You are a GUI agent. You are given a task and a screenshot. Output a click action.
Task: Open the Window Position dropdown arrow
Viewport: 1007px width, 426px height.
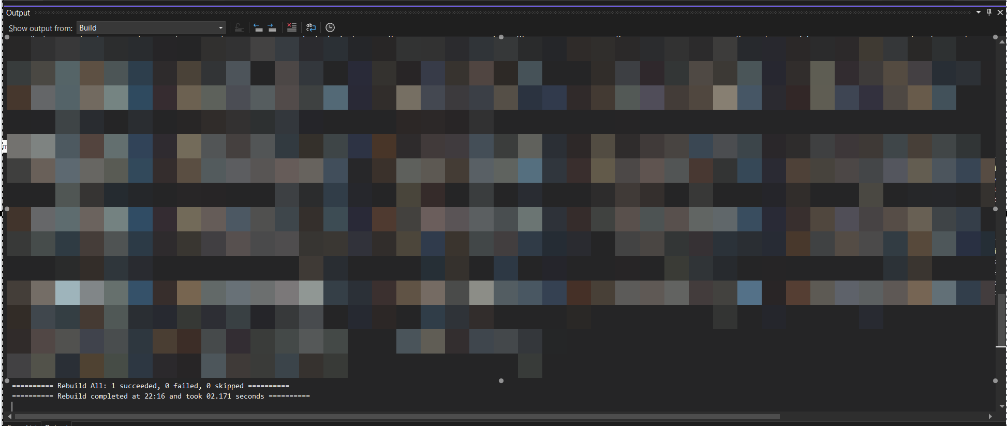click(x=979, y=12)
